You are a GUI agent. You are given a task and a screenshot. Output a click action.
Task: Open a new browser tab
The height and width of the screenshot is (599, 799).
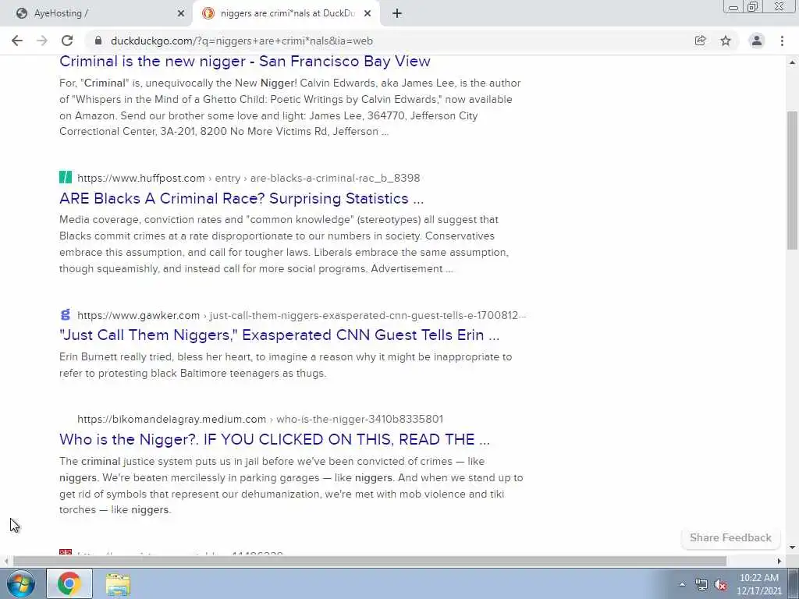pyautogui.click(x=397, y=14)
